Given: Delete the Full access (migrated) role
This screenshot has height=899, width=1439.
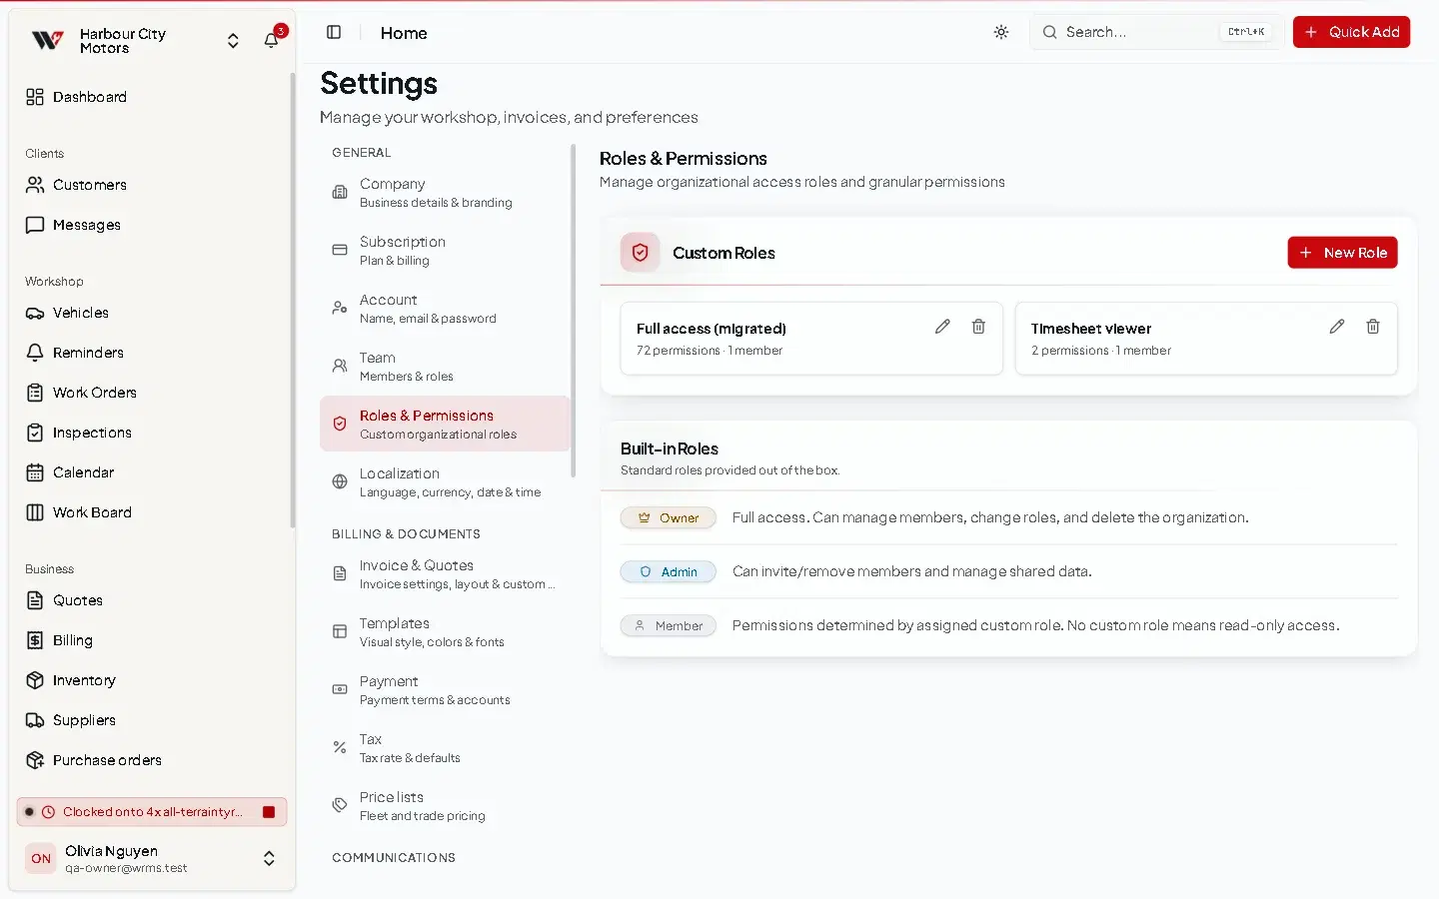Looking at the screenshot, I should pos(978,327).
